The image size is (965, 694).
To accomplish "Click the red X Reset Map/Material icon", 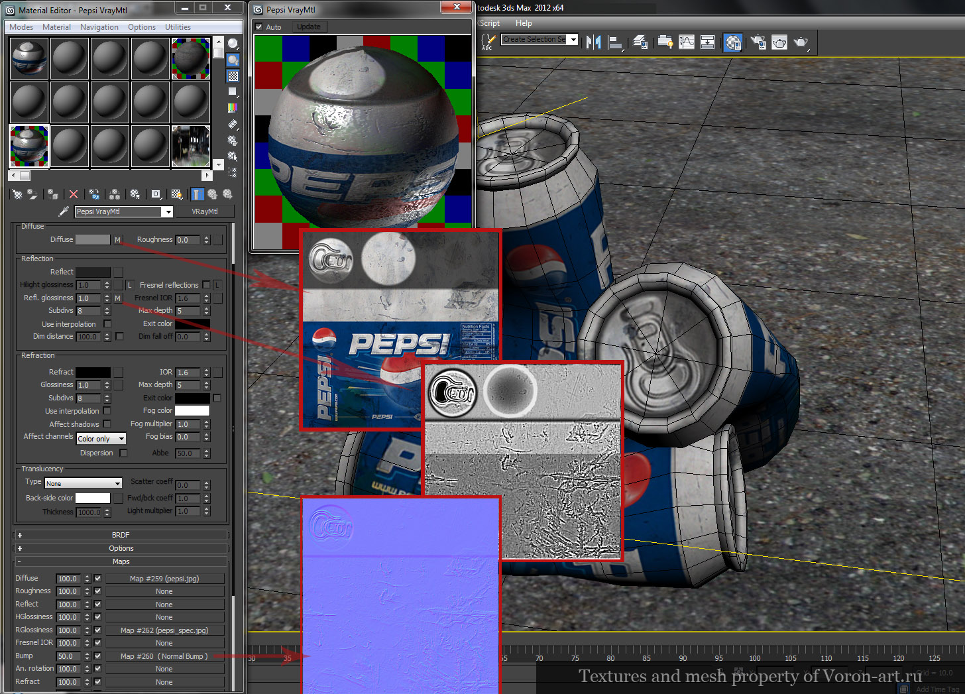I will (74, 194).
